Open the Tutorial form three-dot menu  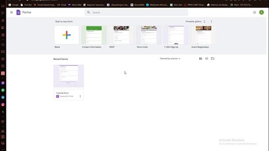[80, 96]
